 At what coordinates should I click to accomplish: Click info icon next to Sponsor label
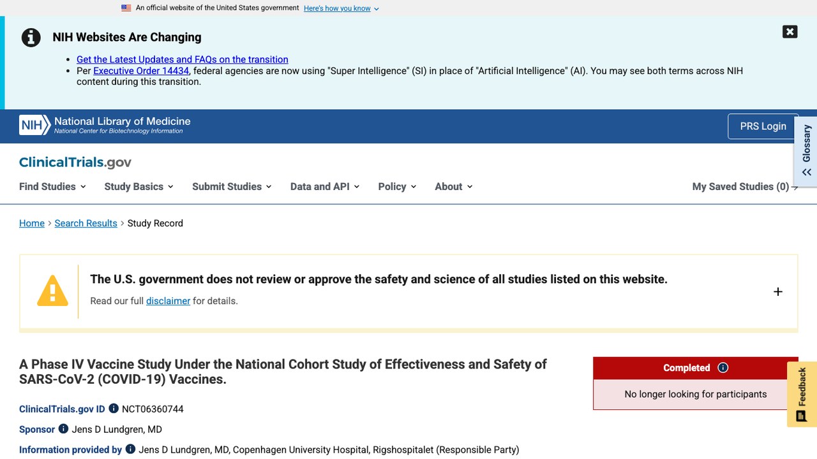pyautogui.click(x=63, y=429)
